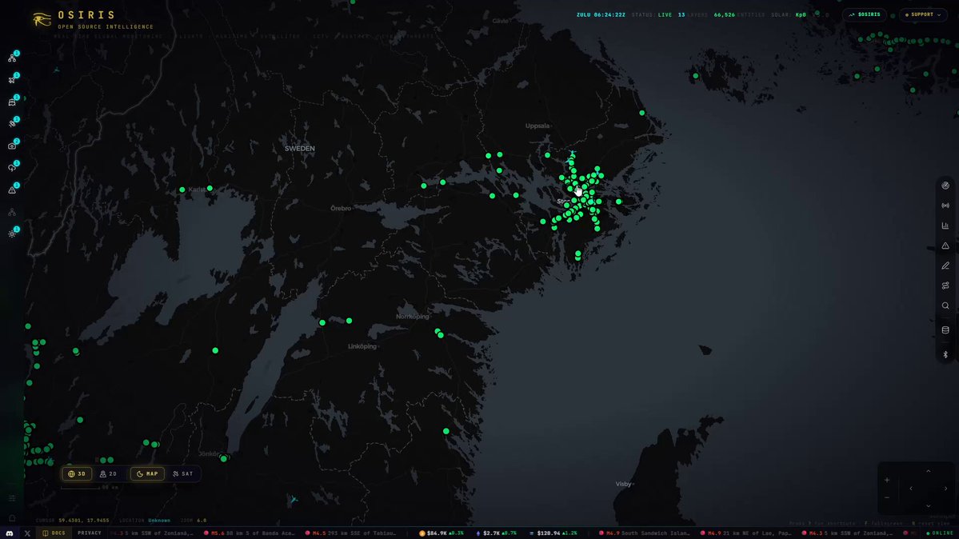This screenshot has height=539, width=959.
Task: Toggle the sun solar layer icon
Action: (12, 234)
